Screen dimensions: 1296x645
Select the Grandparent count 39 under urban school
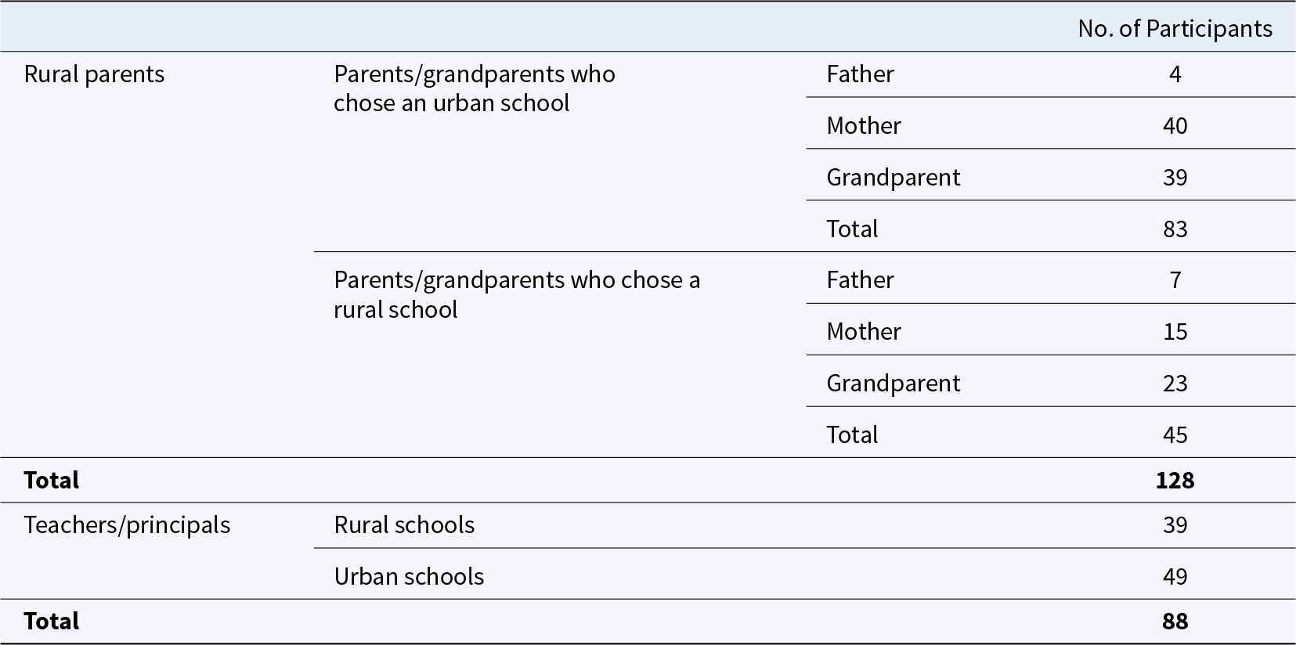pyautogui.click(x=1175, y=178)
